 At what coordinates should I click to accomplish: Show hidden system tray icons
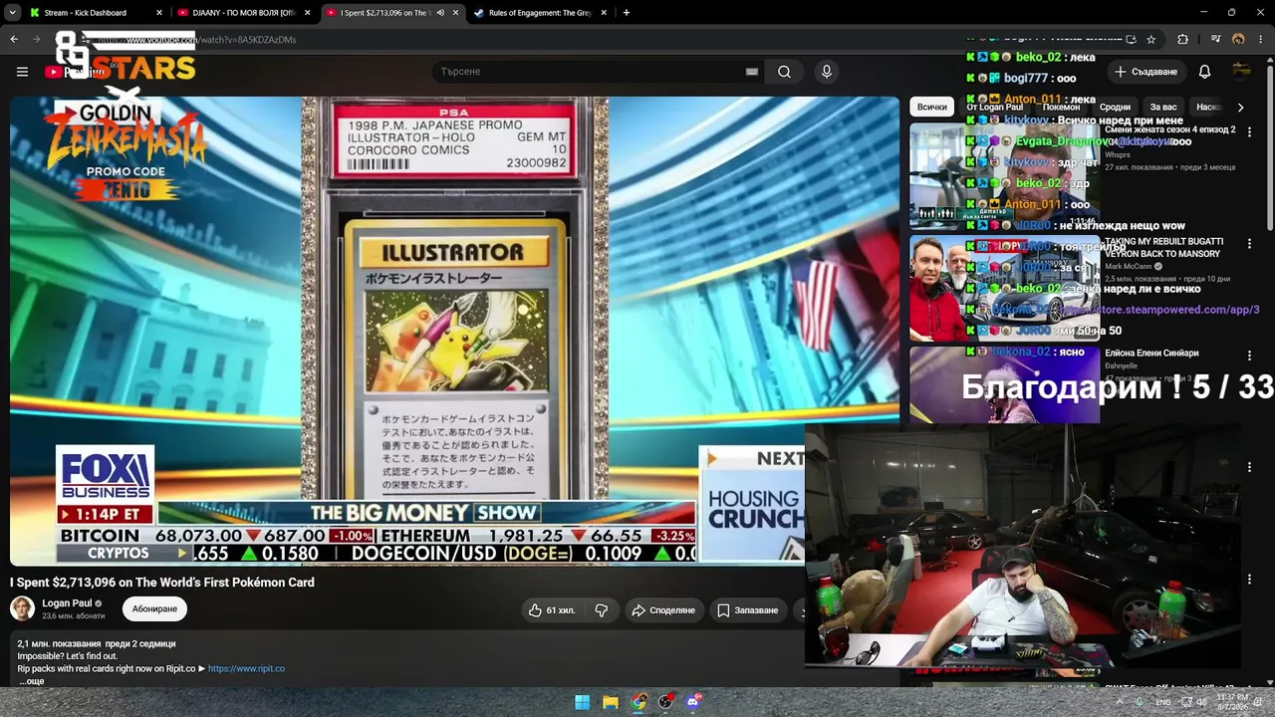(1119, 702)
